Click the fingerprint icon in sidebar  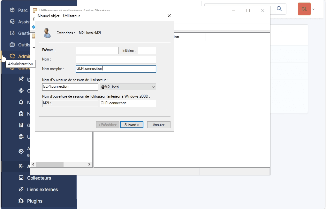click(21, 137)
